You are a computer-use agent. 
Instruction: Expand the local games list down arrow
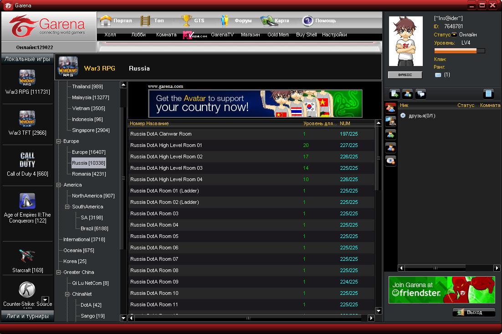pyautogui.click(x=45, y=300)
